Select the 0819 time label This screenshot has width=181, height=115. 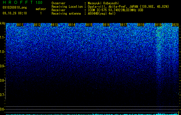point(158,25)
